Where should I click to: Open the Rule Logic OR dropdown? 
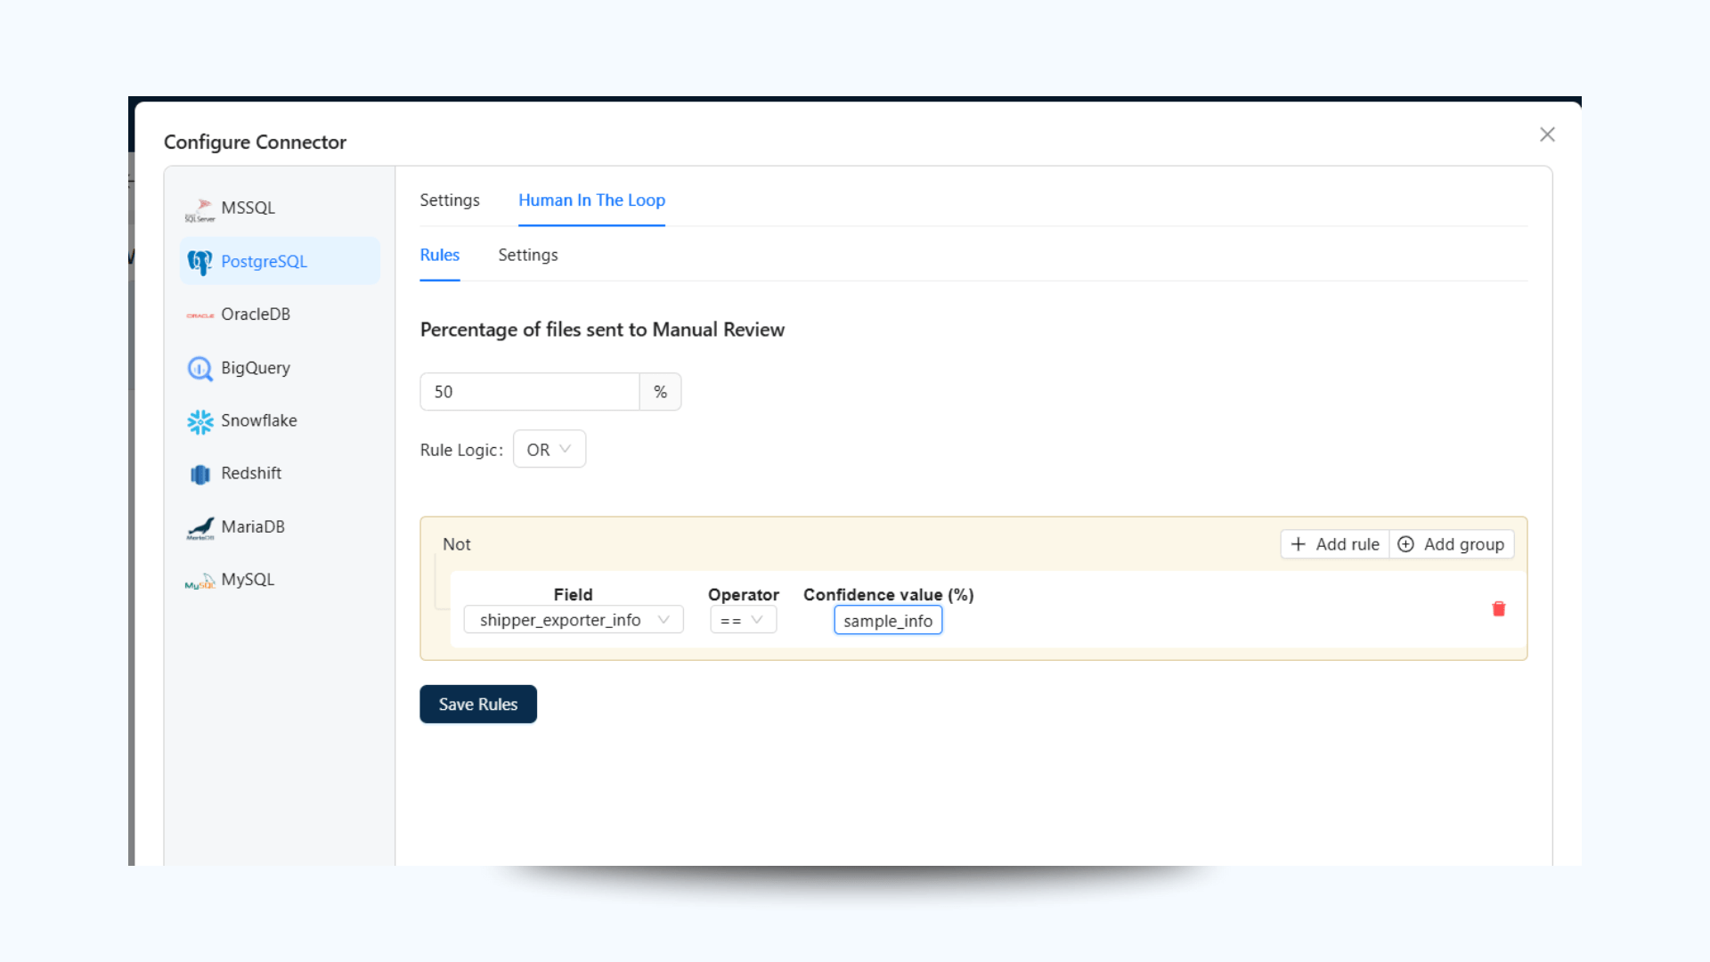pyautogui.click(x=549, y=449)
